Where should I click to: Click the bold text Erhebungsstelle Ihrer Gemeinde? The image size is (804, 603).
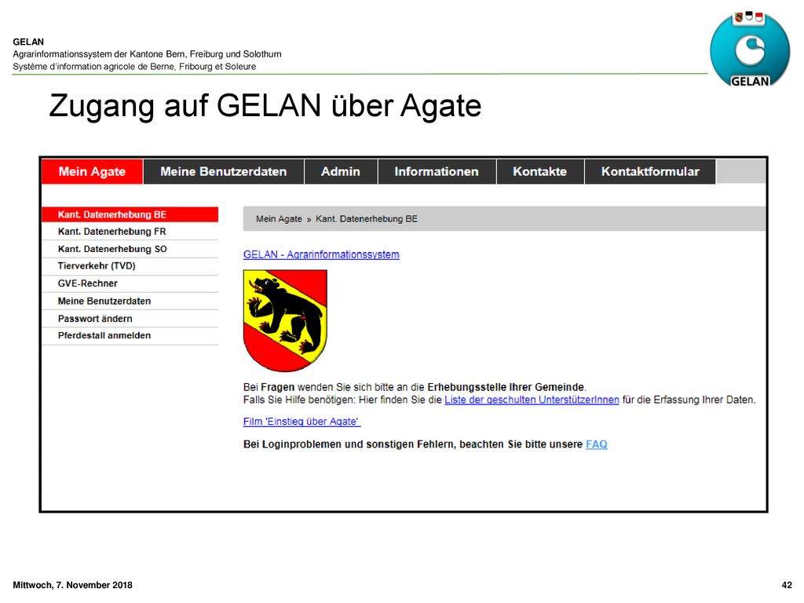(506, 387)
